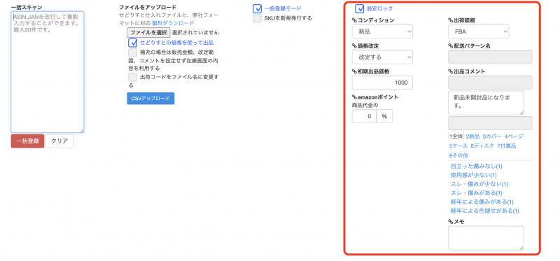Open the 出荷経路 dropdown showing FBA
The width and height of the screenshot is (560, 261).
(x=479, y=31)
